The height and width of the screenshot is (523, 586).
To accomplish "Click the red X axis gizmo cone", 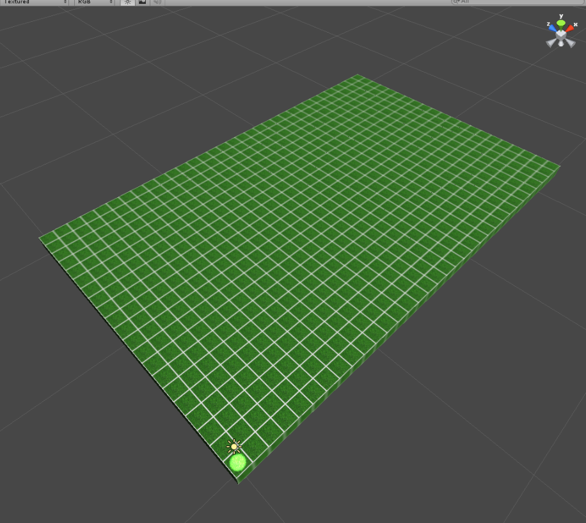I will pos(570,28).
